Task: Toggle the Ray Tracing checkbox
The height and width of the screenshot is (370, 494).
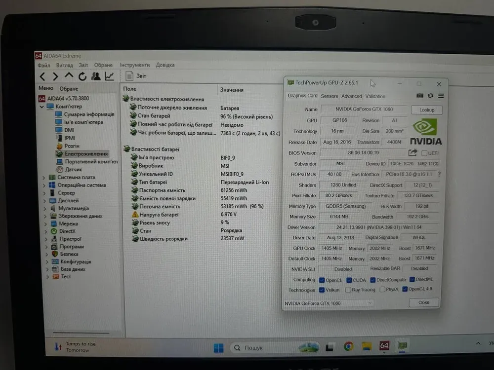Action: tap(348, 290)
